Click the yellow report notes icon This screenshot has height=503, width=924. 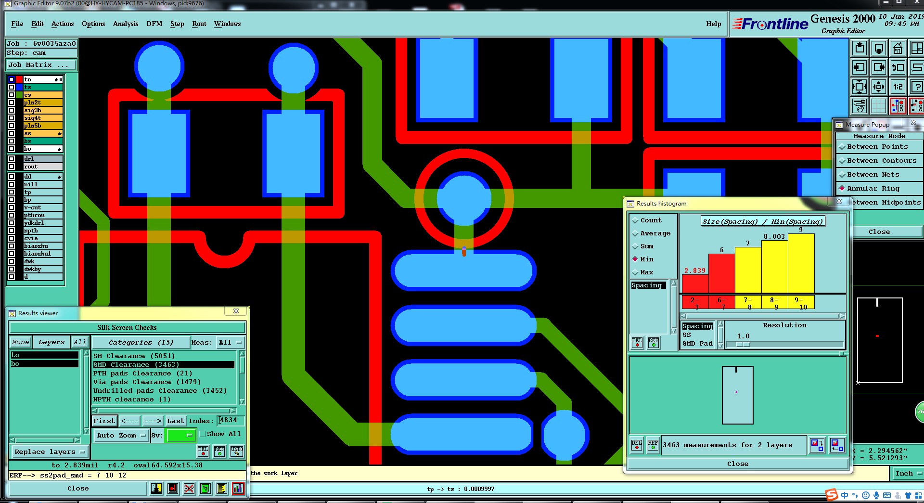point(221,489)
